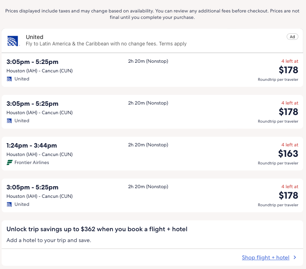This screenshot has width=306, height=269.
Task: Click the $163 roundtrip price
Action: coord(288,154)
